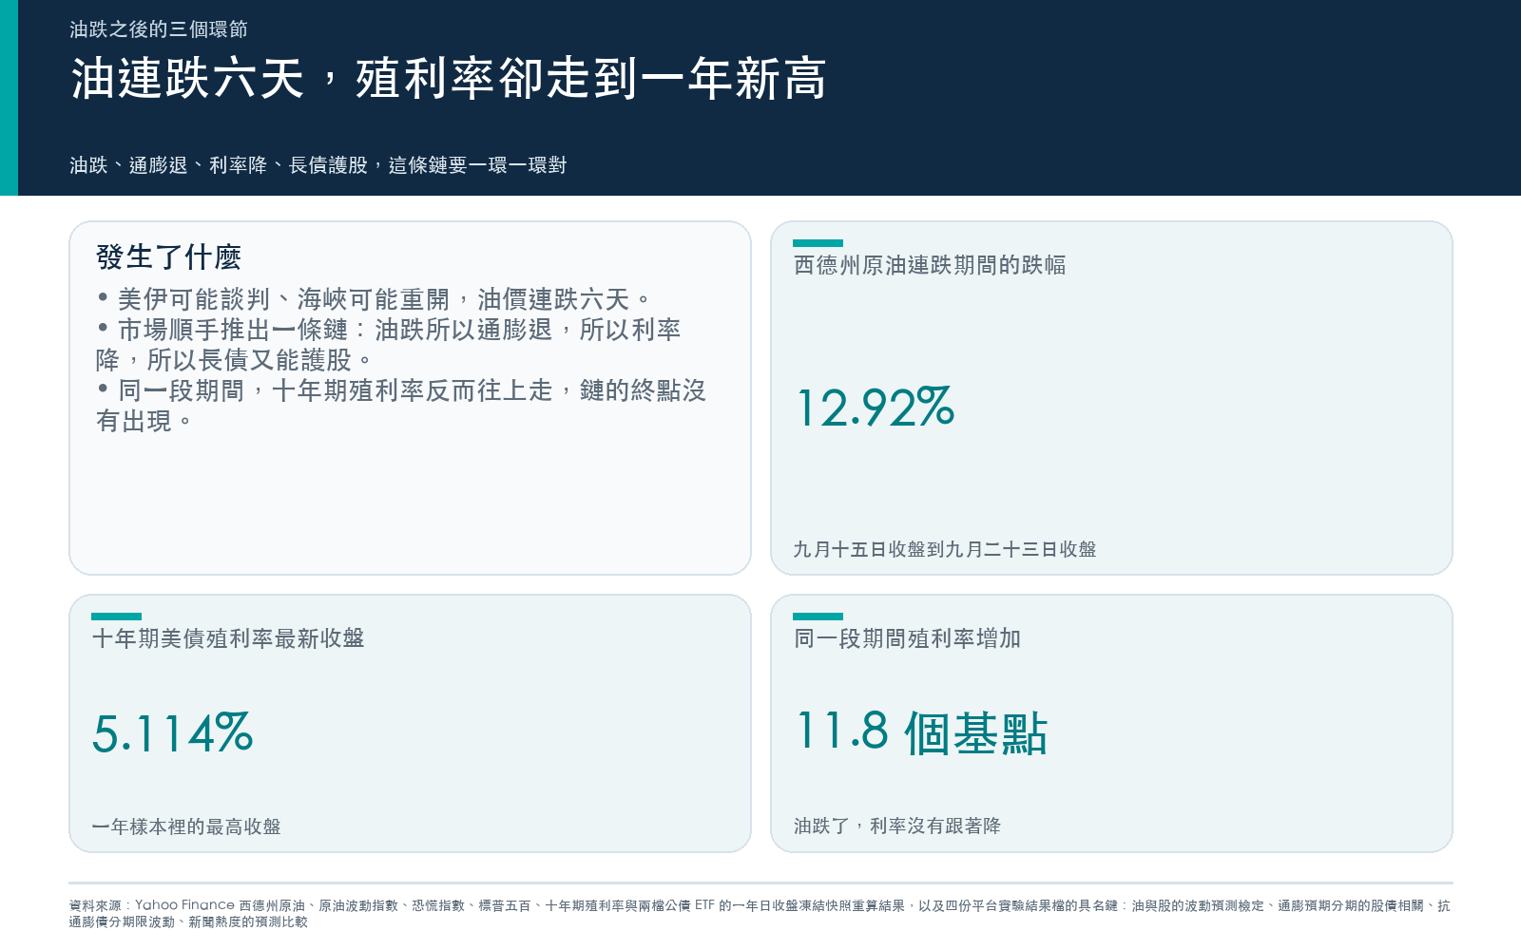Click the bullet starting 同一段期間，十年期殖利率

pyautogui.click(x=401, y=406)
